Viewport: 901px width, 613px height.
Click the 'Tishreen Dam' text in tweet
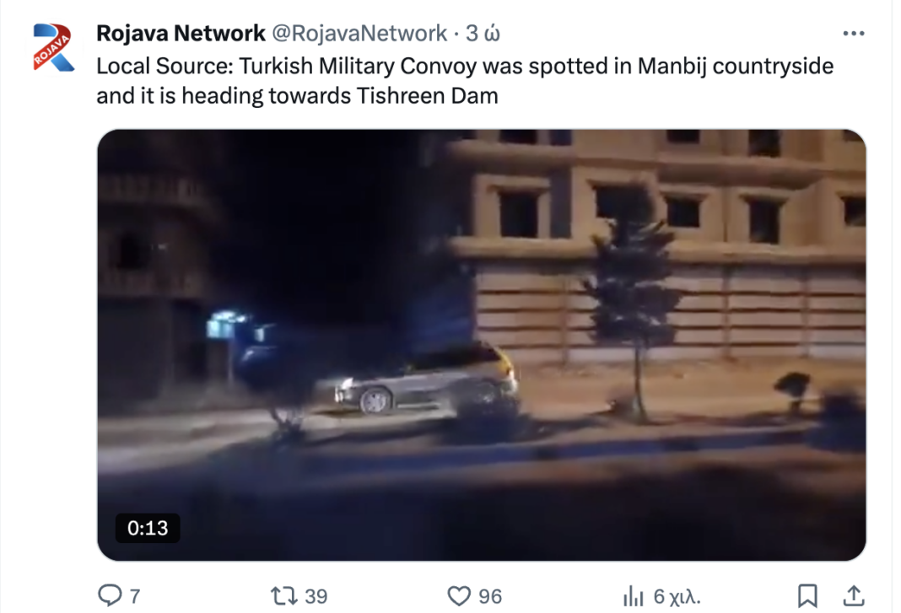pos(427,95)
